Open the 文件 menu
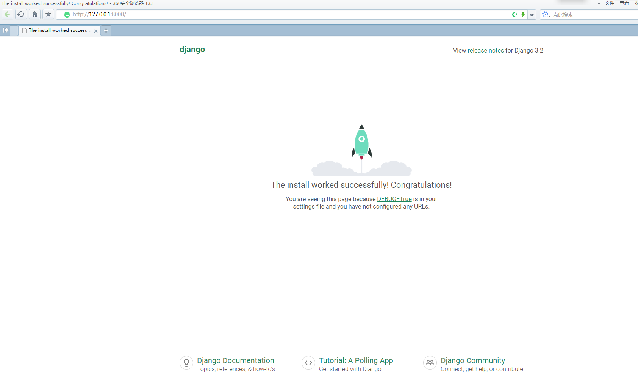The image size is (638, 379). click(610, 3)
